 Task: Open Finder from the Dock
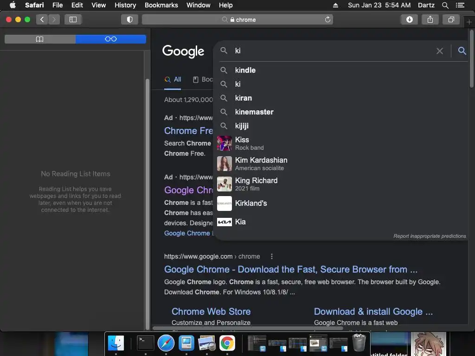(x=116, y=343)
